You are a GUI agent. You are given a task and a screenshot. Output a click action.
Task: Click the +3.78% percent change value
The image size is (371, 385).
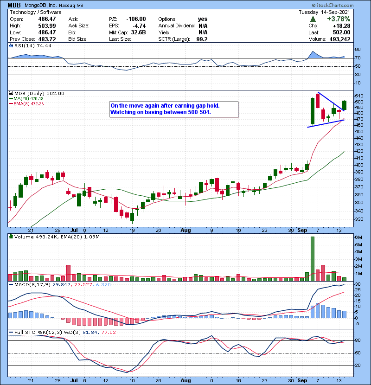click(339, 19)
